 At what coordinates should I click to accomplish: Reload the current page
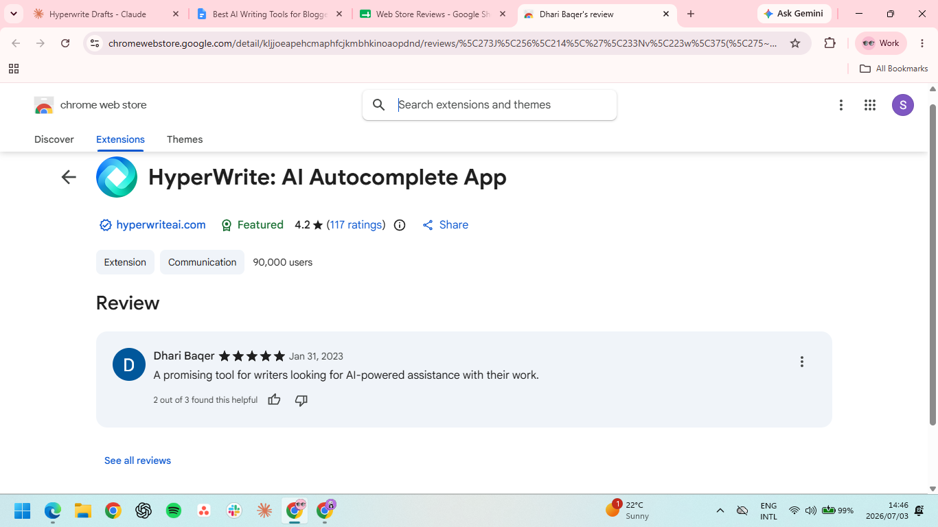pyautogui.click(x=65, y=43)
